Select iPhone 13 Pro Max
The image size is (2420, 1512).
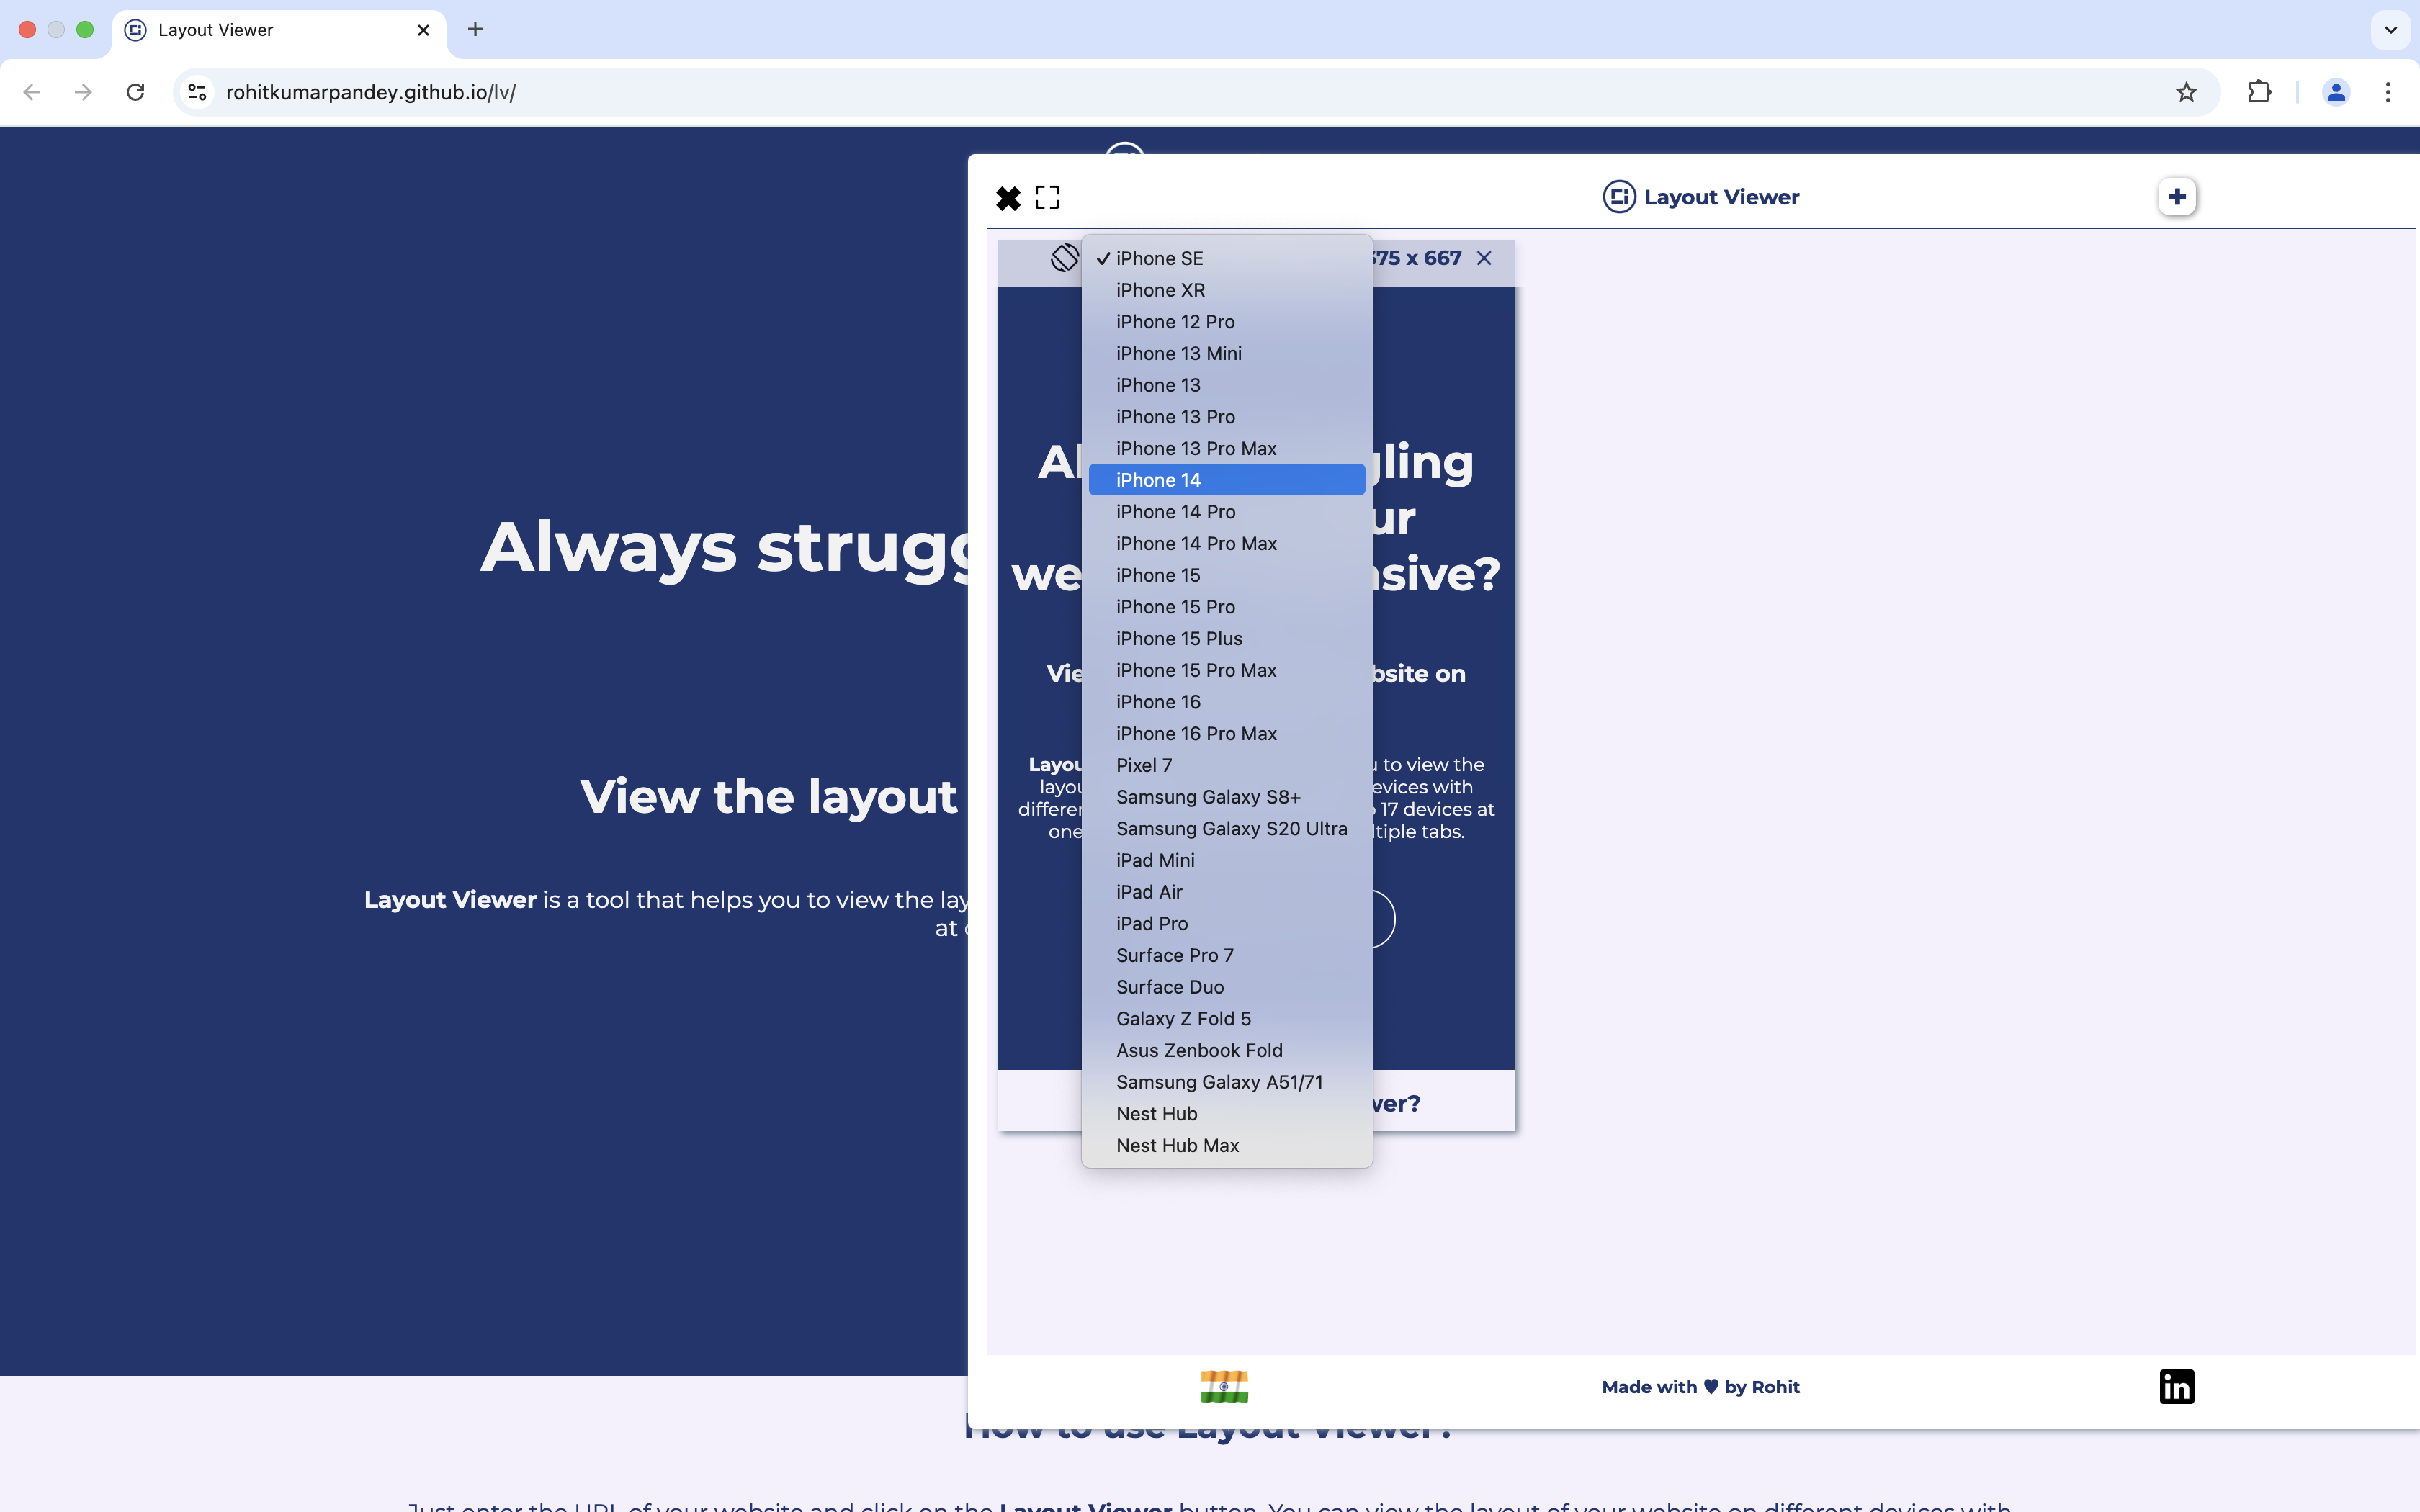click(x=1227, y=448)
